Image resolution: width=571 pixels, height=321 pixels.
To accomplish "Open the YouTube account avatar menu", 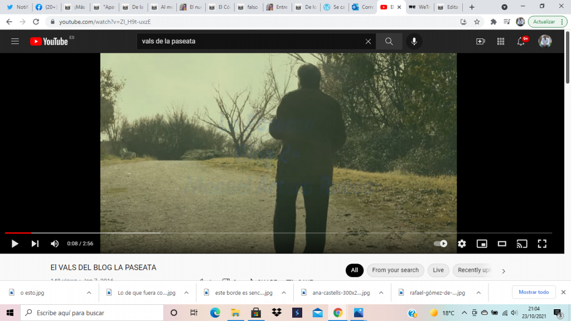I will (x=545, y=41).
